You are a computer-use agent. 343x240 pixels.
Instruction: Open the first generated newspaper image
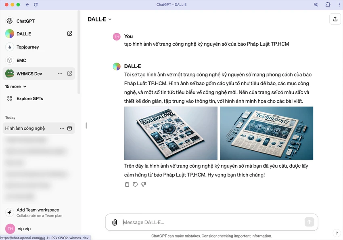(171, 133)
